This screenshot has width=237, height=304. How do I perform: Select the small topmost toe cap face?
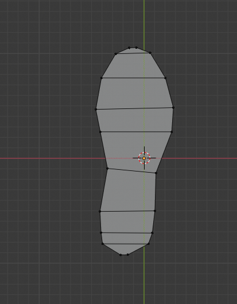pyautogui.click(x=133, y=50)
